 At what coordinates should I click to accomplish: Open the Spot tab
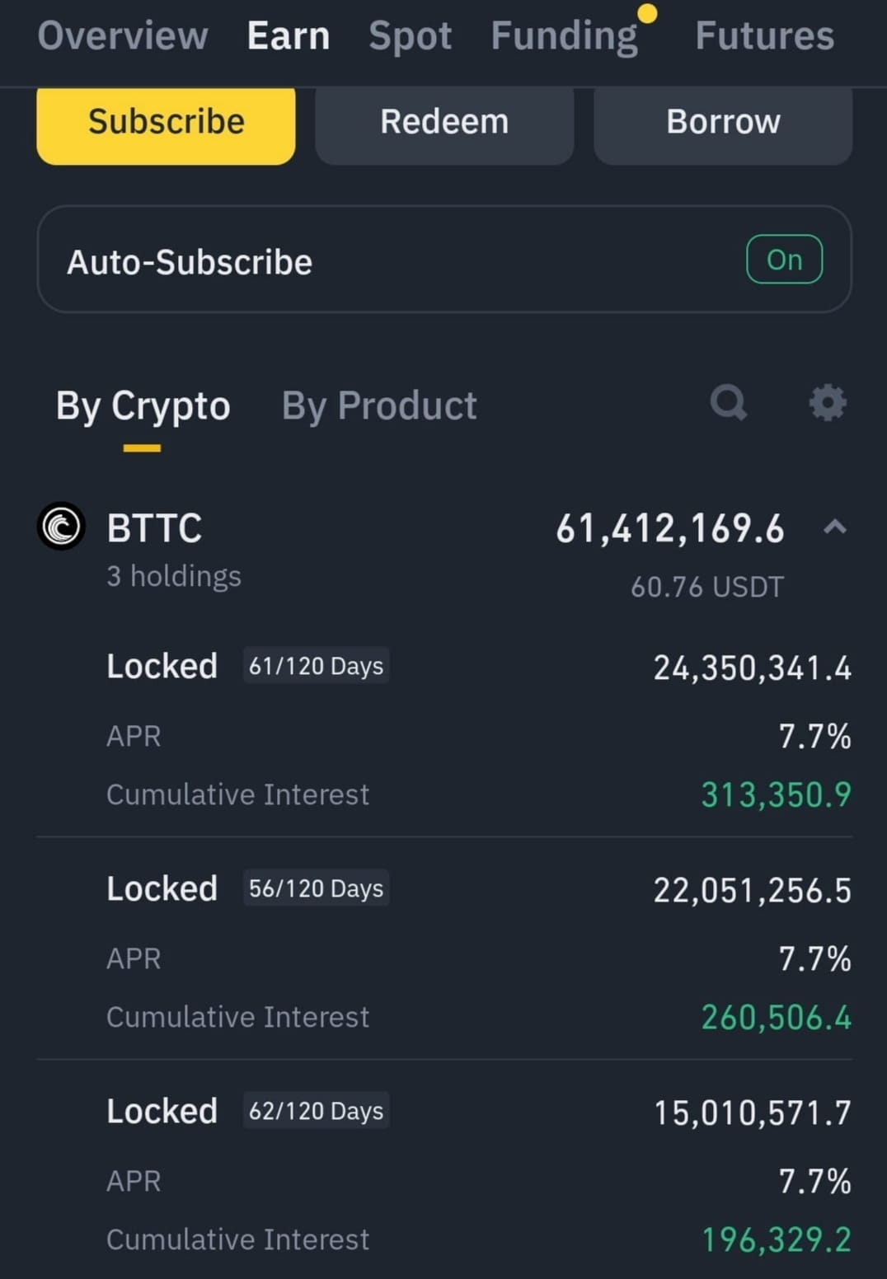pos(410,35)
